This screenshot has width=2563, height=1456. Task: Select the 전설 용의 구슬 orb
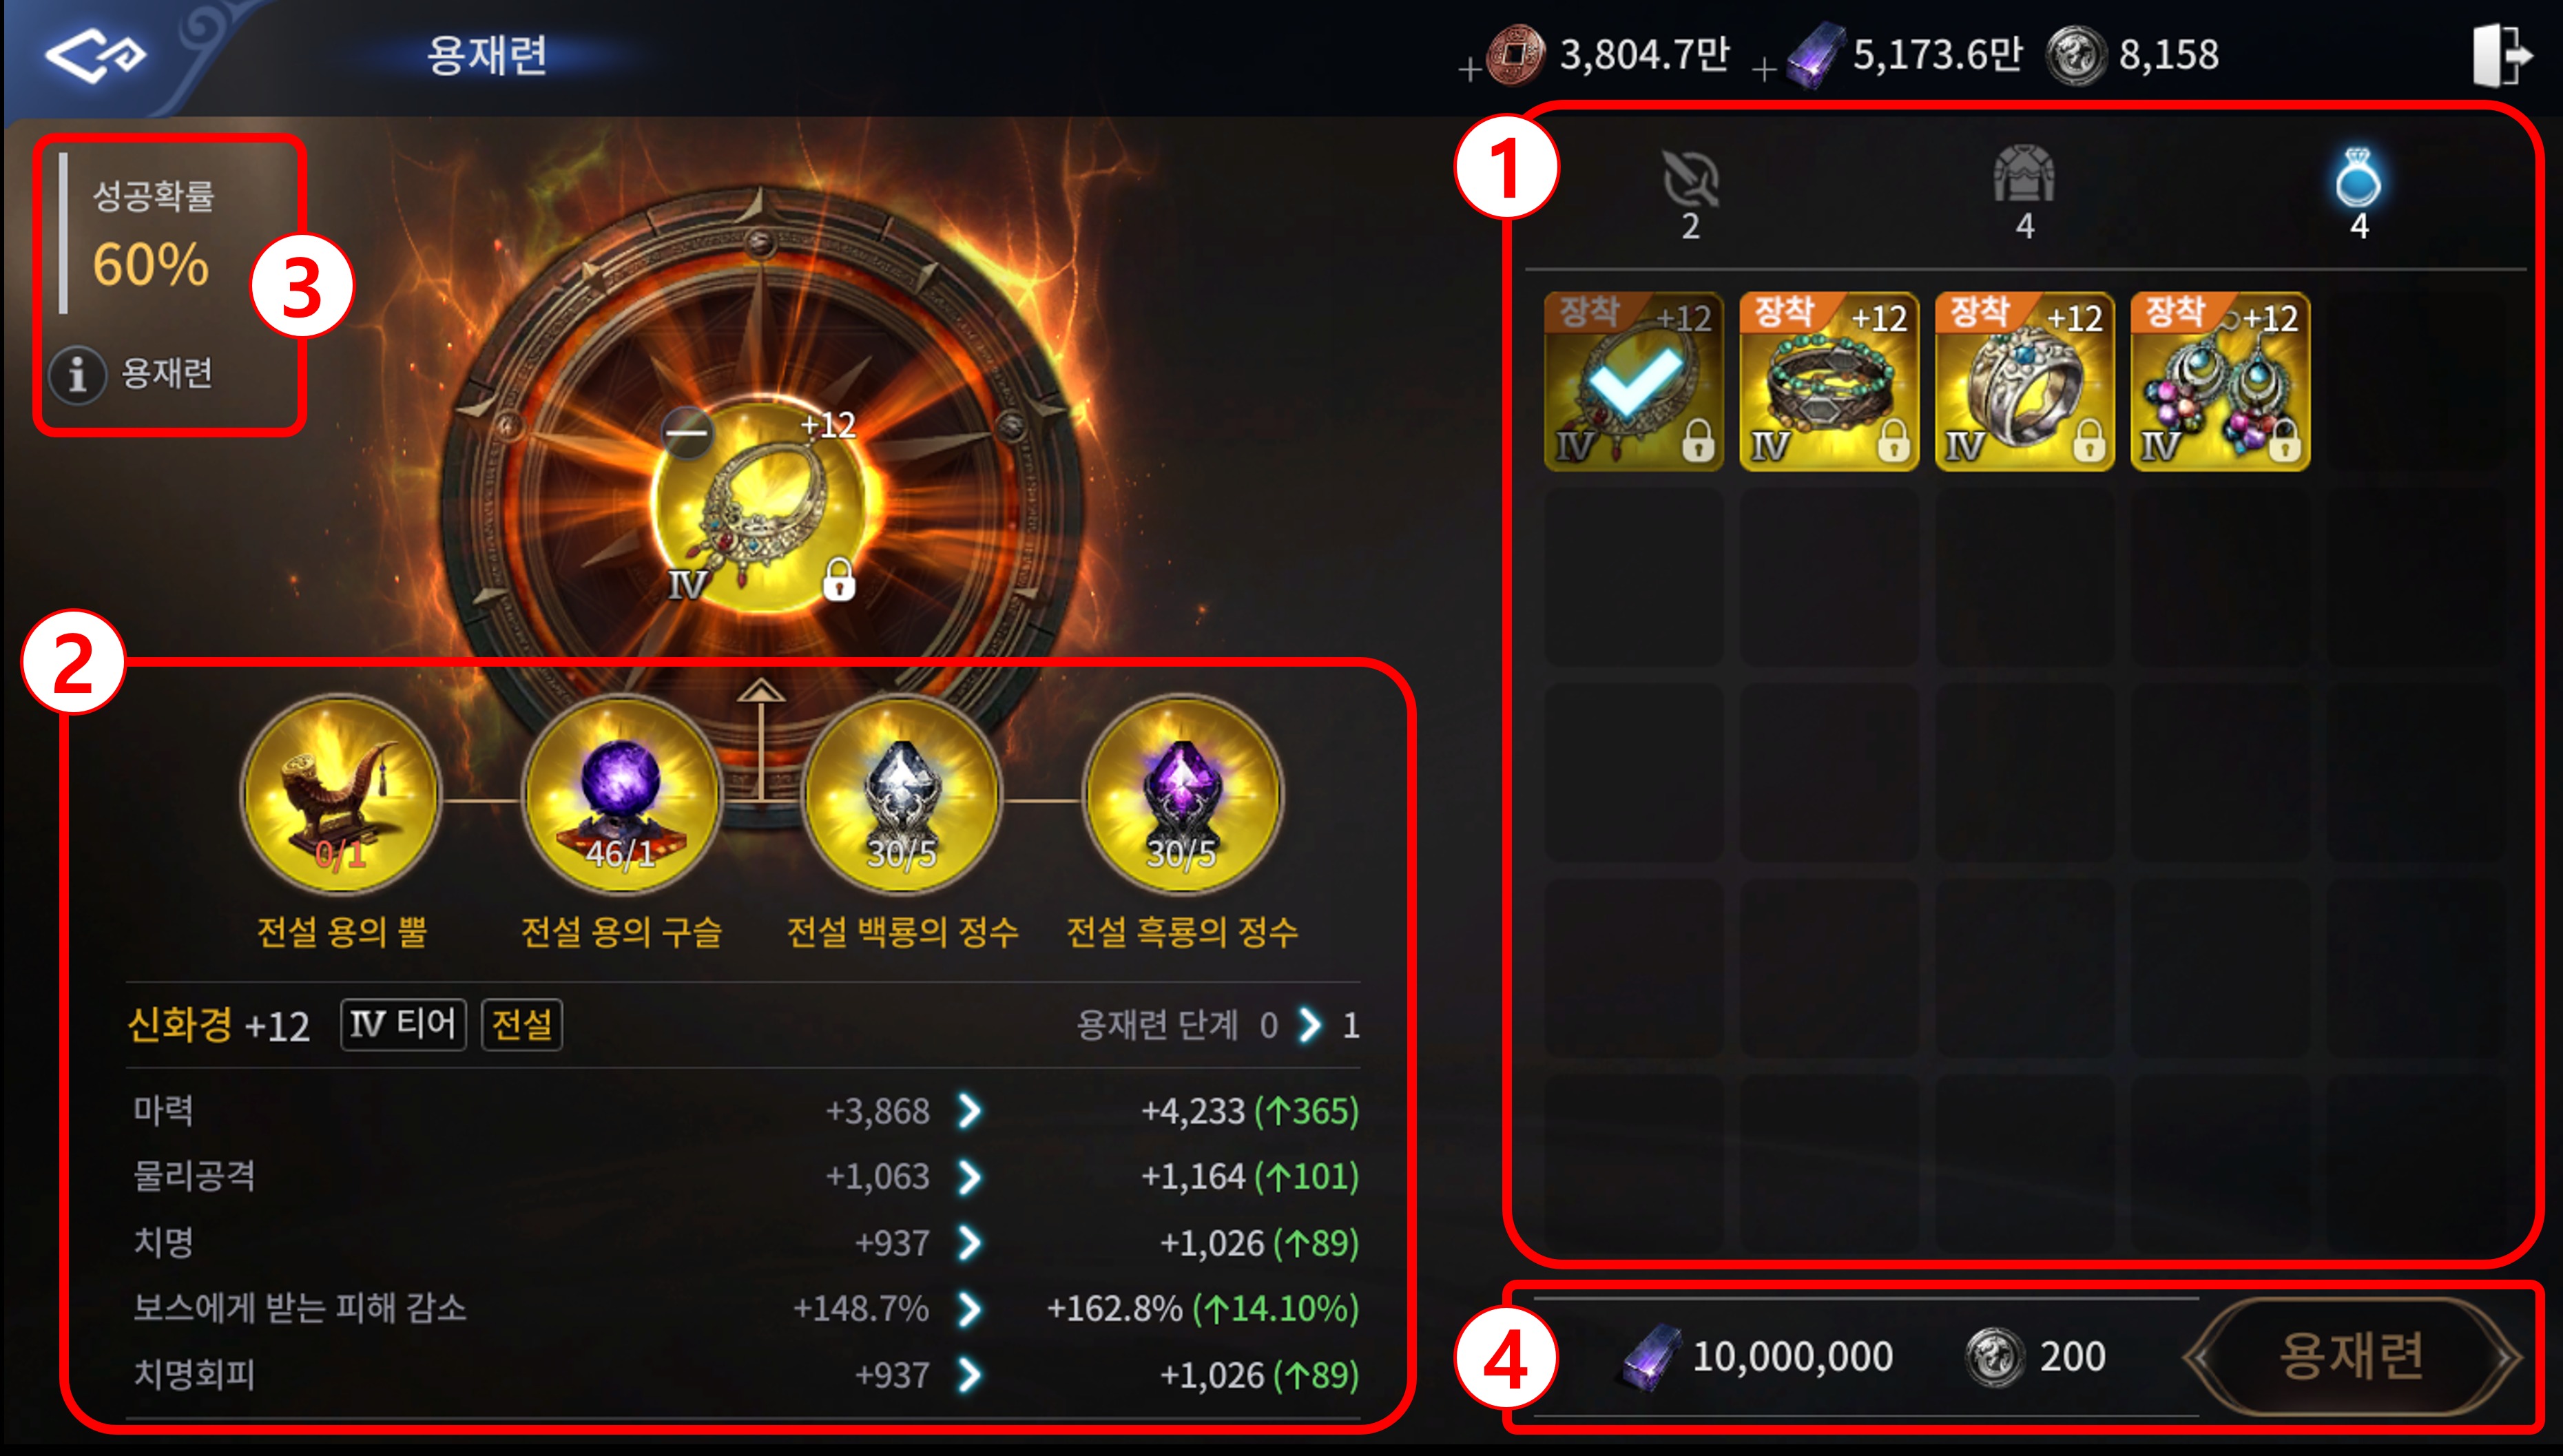[622, 794]
